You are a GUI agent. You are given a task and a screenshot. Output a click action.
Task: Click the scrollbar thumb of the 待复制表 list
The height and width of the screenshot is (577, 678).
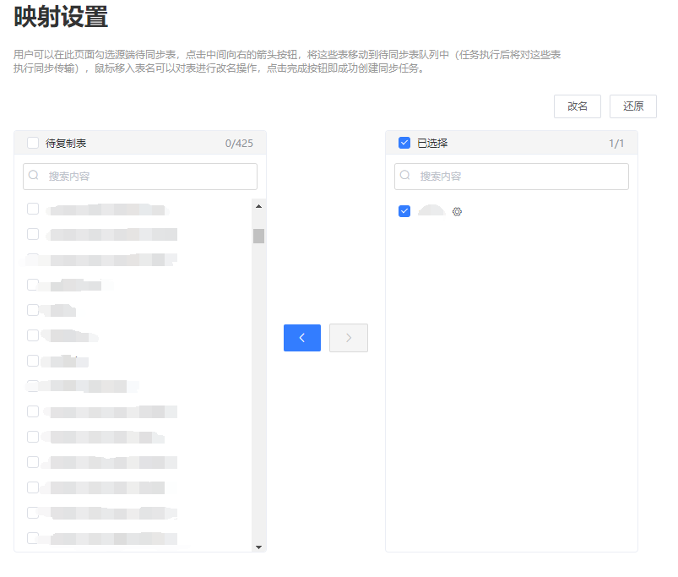pos(258,237)
